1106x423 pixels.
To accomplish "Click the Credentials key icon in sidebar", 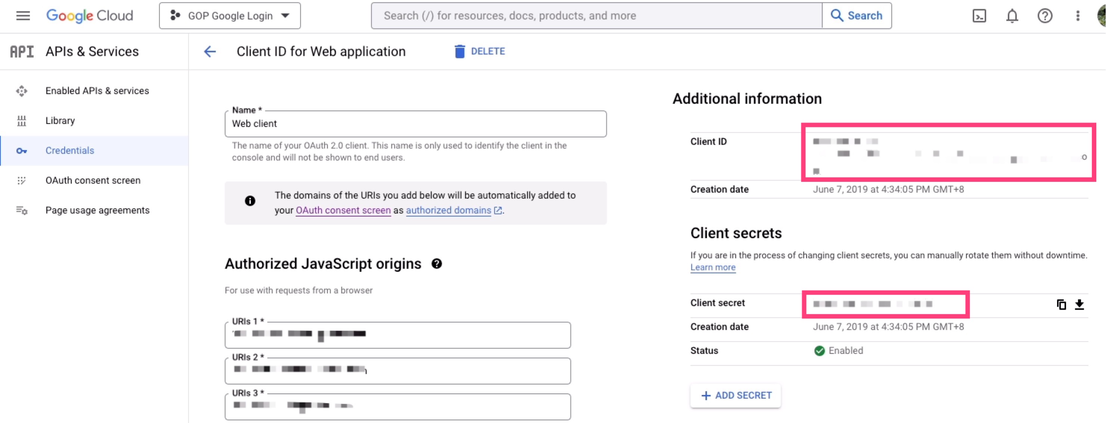I will [21, 151].
